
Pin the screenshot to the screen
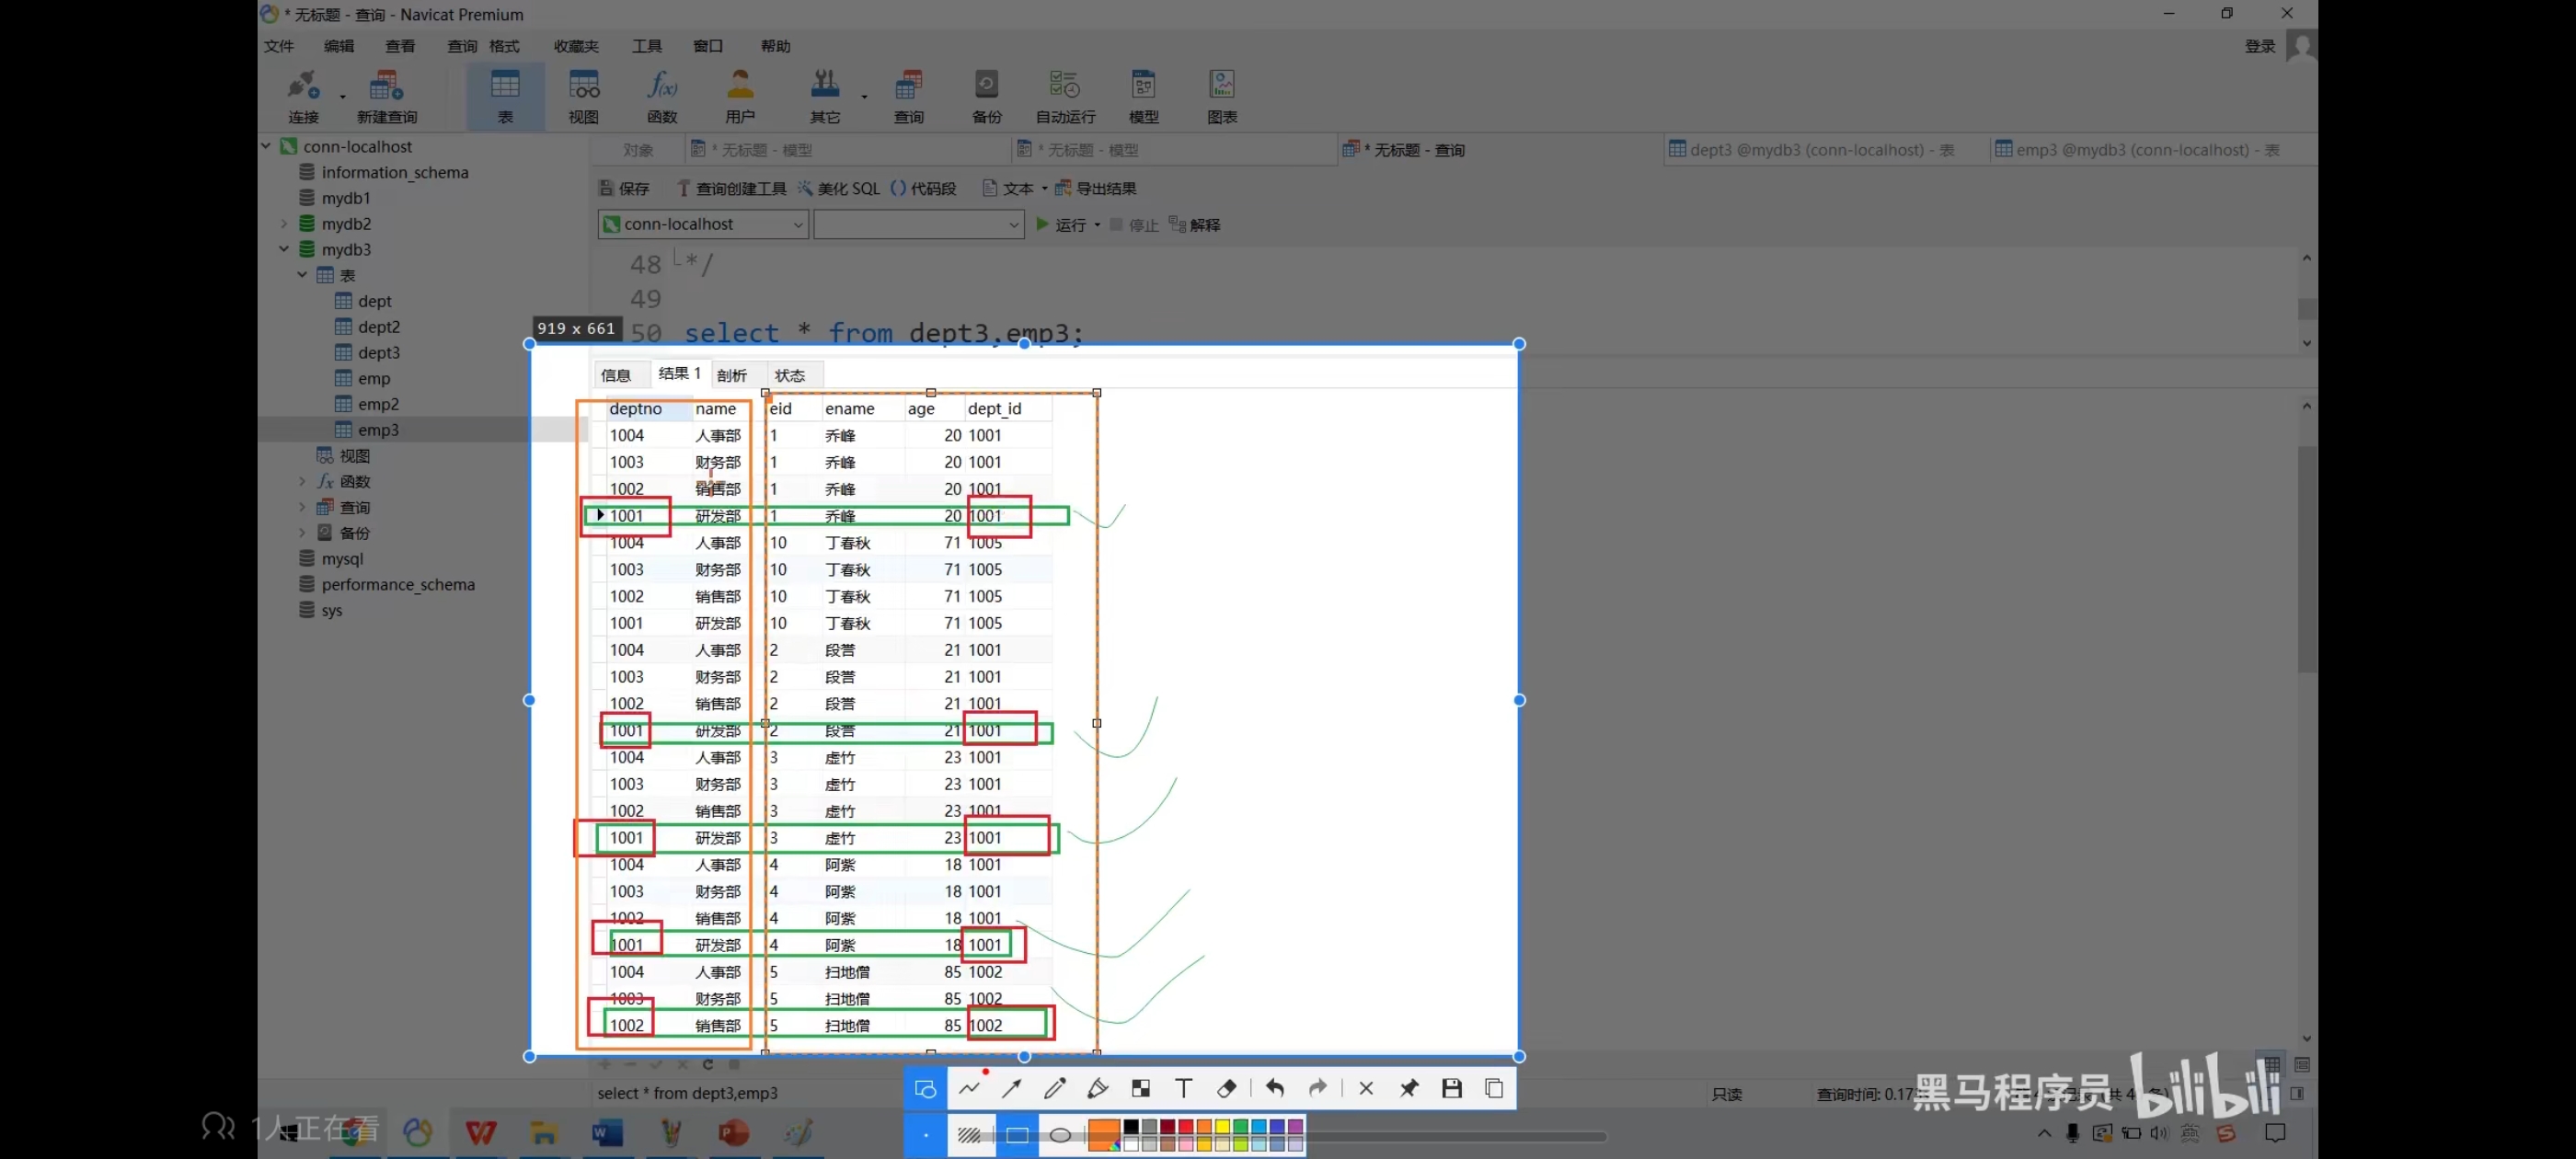1409,1088
